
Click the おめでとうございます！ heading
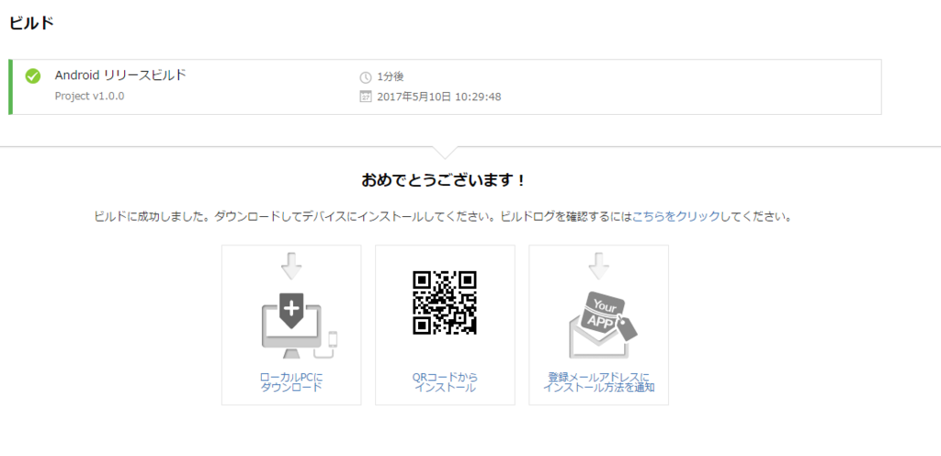pyautogui.click(x=444, y=180)
